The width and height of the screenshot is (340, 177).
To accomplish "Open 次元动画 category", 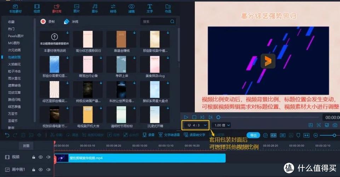I will pos(14,50).
